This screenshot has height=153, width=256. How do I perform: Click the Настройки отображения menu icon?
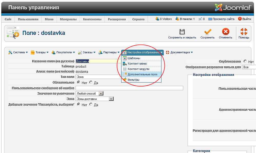(x=124, y=53)
